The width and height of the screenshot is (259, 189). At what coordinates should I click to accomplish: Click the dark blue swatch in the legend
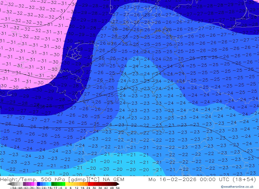(x=38, y=184)
